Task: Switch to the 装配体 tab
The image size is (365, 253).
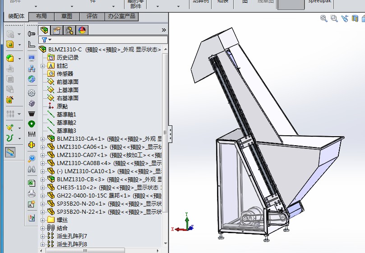Action: (16, 16)
